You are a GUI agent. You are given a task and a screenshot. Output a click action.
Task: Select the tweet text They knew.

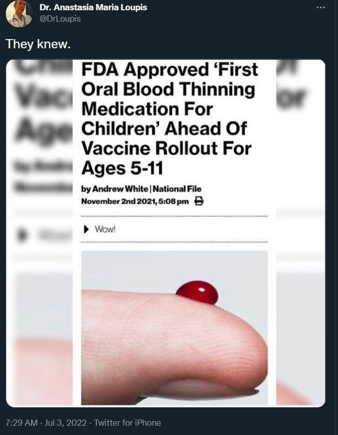coord(38,44)
